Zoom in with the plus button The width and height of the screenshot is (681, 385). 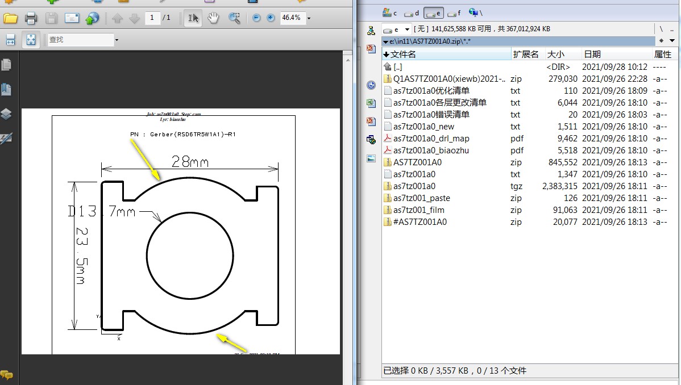tap(271, 18)
